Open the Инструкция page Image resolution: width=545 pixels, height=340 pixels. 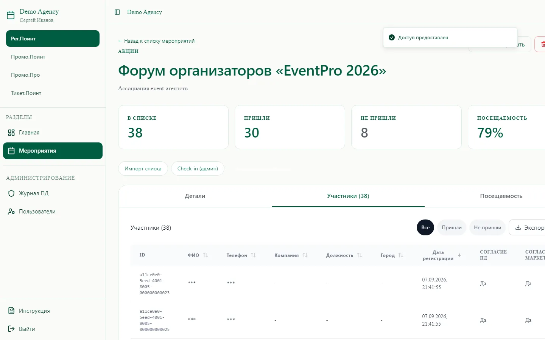[53, 311]
